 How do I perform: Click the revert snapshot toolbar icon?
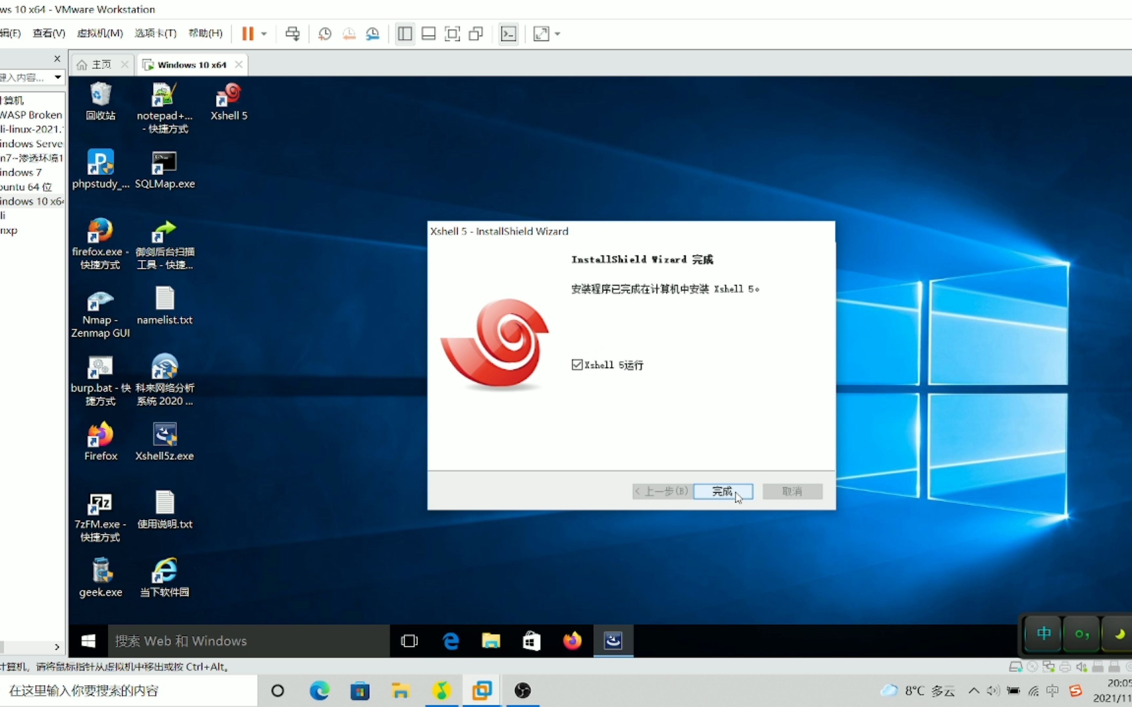[349, 34]
